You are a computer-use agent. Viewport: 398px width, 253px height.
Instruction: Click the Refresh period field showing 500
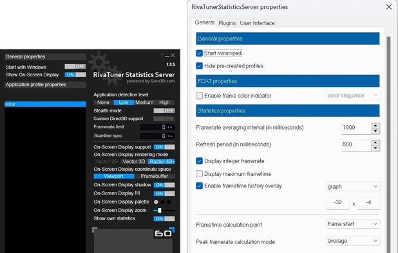click(356, 145)
